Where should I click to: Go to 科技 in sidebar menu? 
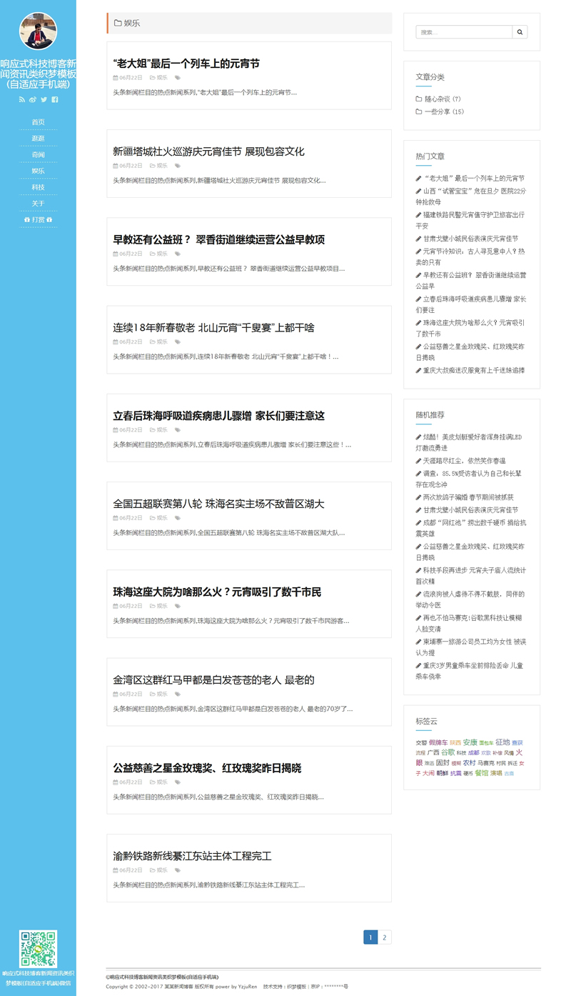(38, 187)
